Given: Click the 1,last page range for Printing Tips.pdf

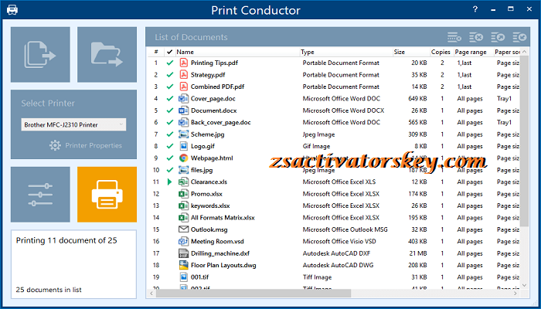Looking at the screenshot, I should [464, 63].
